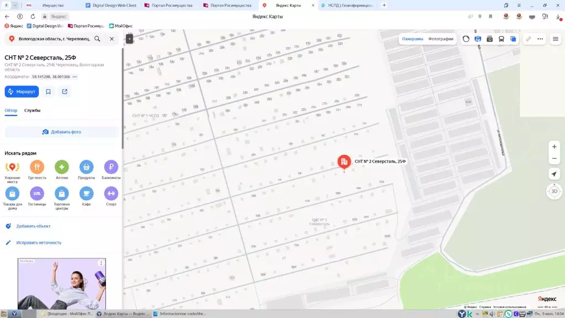Zoom in the map with plus

(x=554, y=147)
